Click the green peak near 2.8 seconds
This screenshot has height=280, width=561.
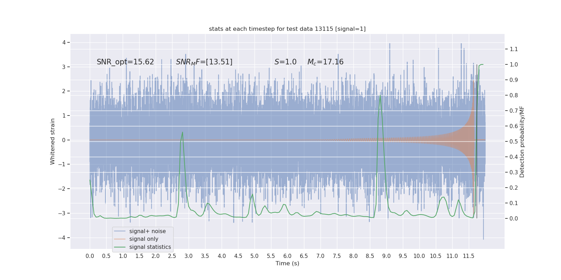tap(182, 132)
